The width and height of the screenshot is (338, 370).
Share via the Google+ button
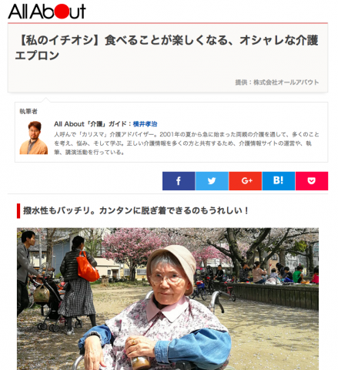pos(245,181)
